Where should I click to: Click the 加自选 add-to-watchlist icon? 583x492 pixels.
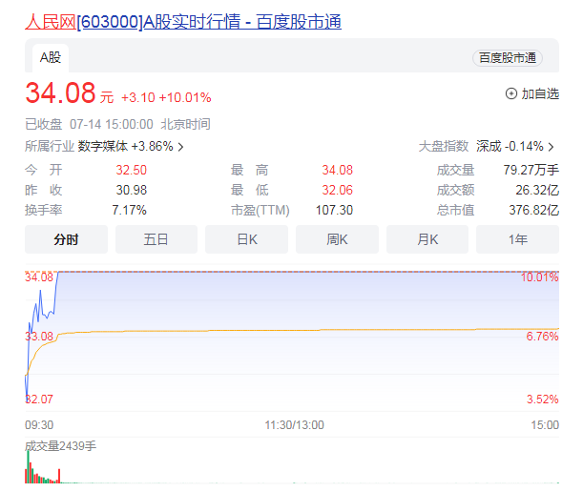[x=510, y=93]
